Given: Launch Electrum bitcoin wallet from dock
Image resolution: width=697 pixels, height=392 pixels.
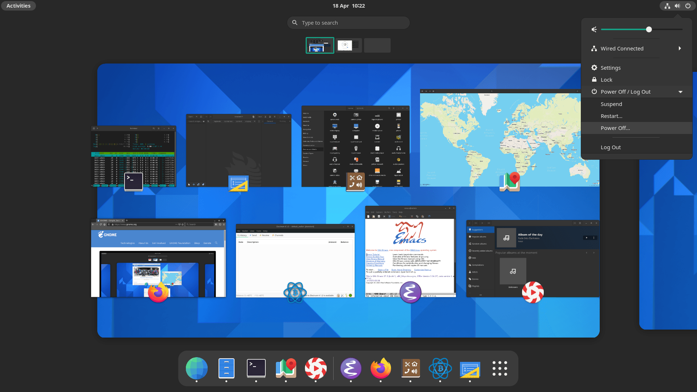Looking at the screenshot, I should [440, 368].
